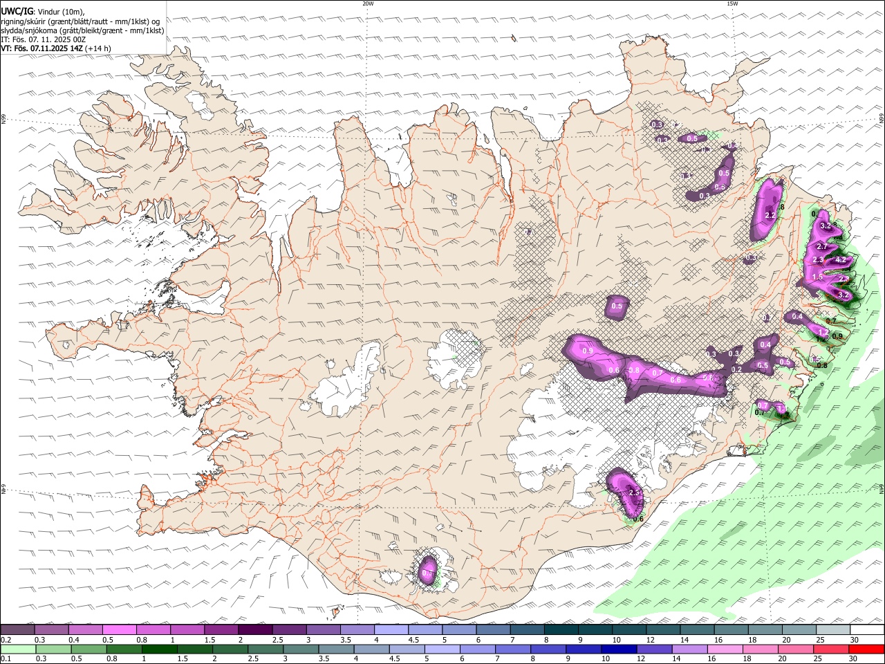Select the 14 light purple swatch, lower legend

(690, 649)
